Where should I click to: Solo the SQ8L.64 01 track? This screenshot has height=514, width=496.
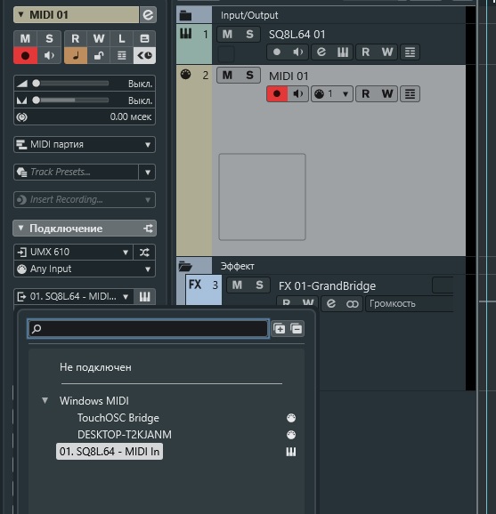pyautogui.click(x=249, y=34)
